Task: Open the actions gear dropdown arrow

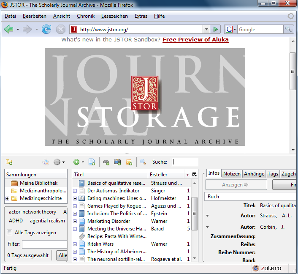Action: click(x=63, y=162)
